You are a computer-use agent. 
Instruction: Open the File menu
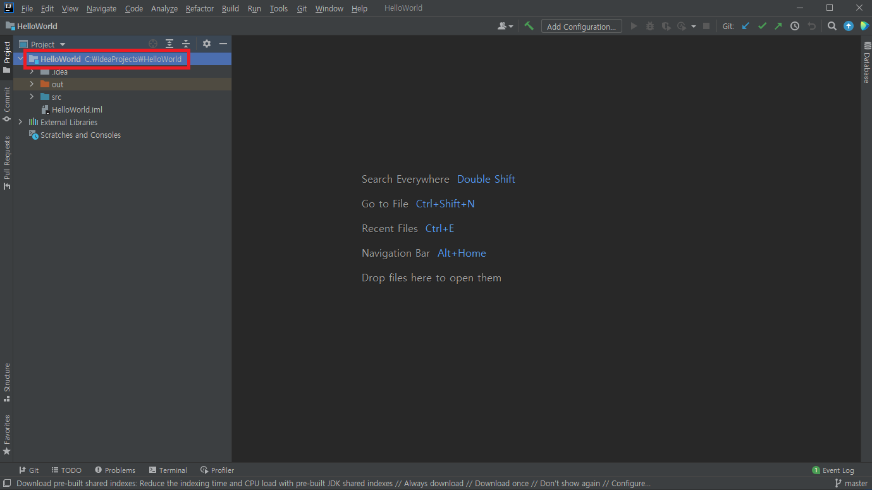pos(27,8)
